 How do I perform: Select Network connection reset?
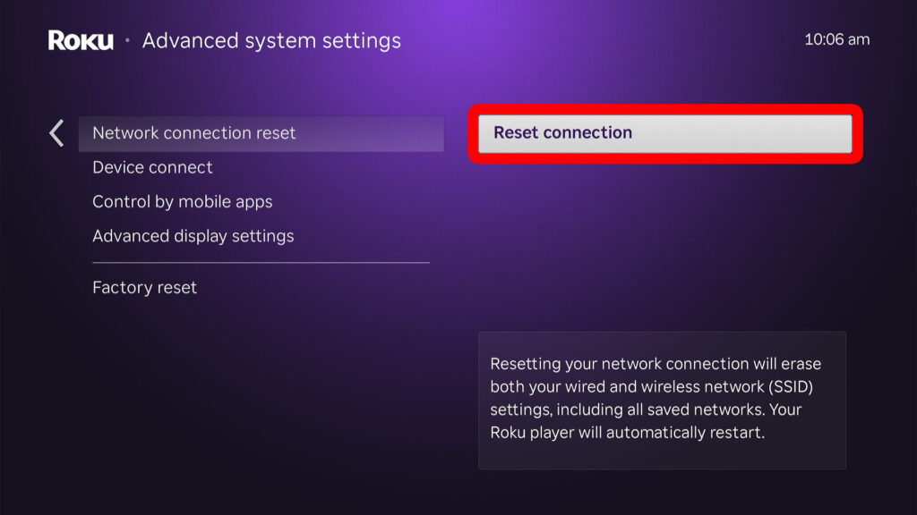point(194,133)
